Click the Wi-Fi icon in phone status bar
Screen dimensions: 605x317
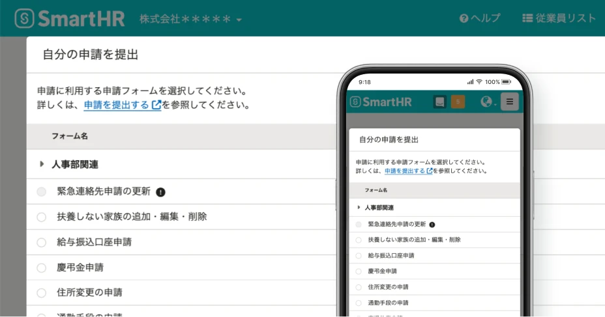pos(479,81)
